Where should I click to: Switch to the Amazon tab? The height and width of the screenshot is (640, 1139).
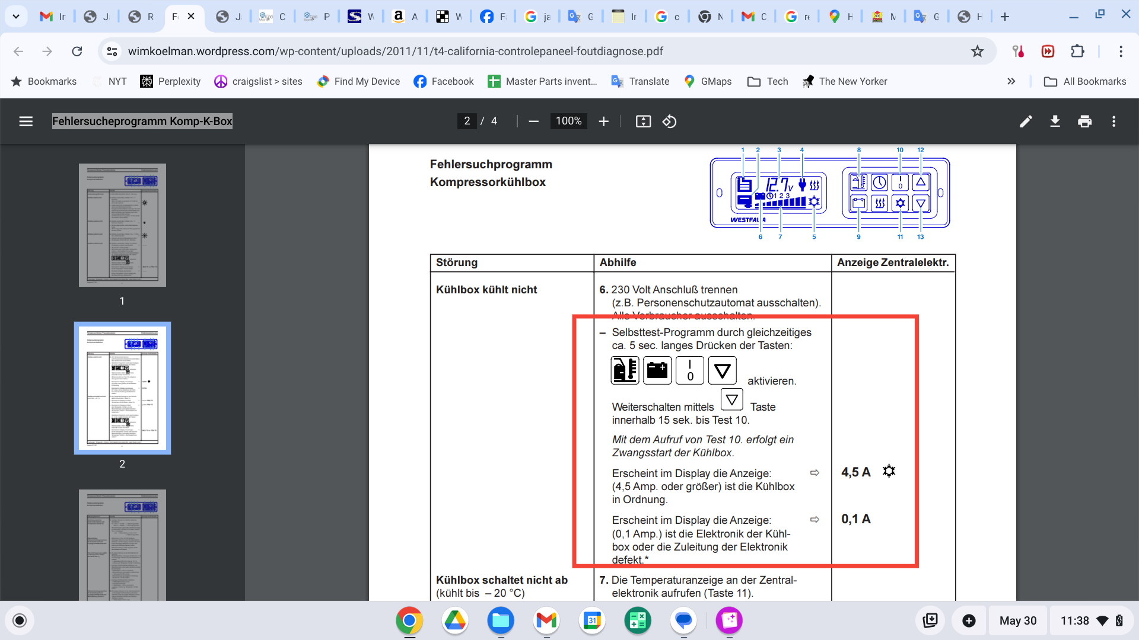coord(404,16)
